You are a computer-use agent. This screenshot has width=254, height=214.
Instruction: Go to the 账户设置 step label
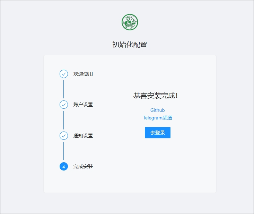tap(83, 105)
